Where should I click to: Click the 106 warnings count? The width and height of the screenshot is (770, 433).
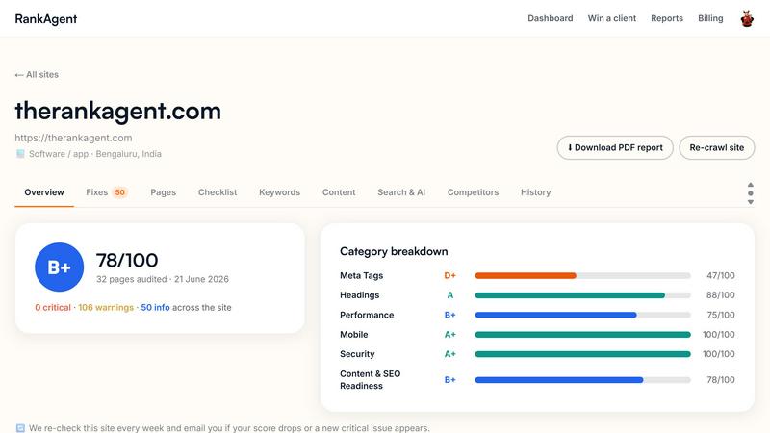tap(106, 307)
